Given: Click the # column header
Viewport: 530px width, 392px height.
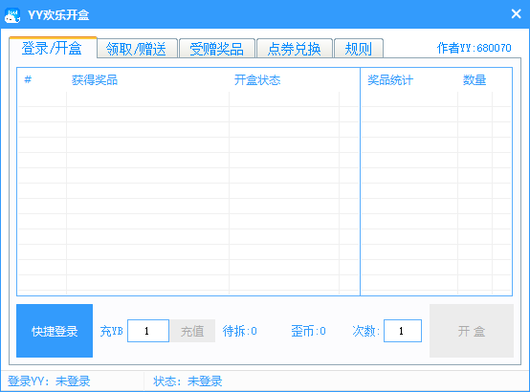Looking at the screenshot, I should [x=28, y=80].
